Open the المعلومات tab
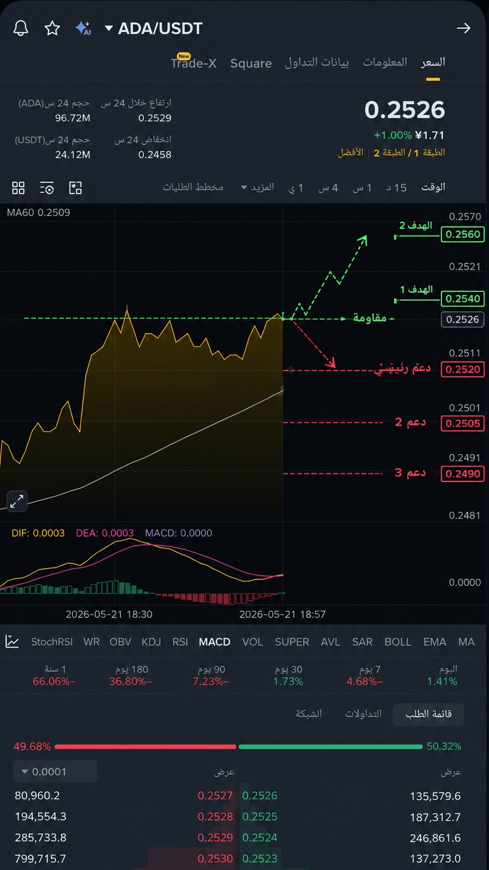The image size is (489, 870). pyautogui.click(x=385, y=62)
